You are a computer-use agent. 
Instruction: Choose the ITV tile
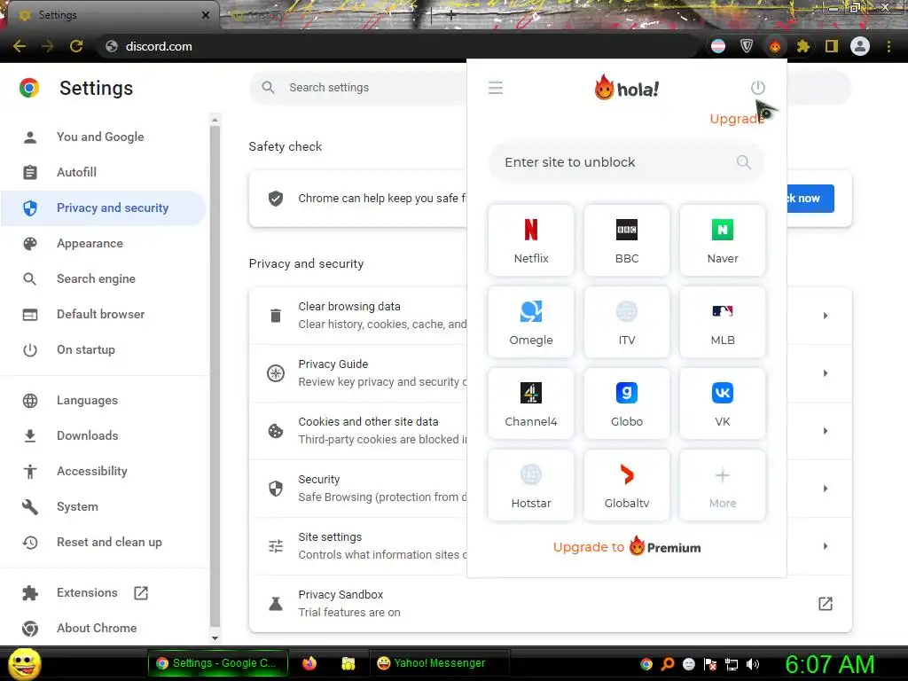click(627, 322)
